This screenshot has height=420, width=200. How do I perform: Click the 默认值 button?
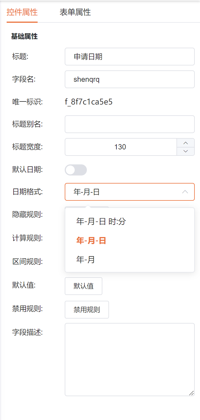click(84, 286)
